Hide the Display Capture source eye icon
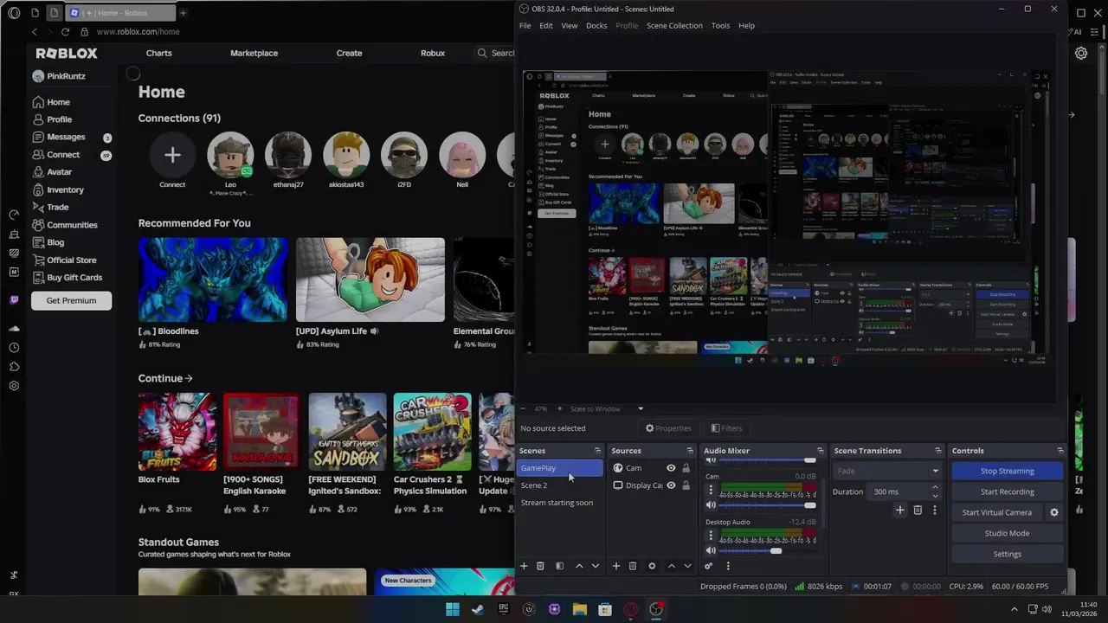The height and width of the screenshot is (623, 1108). click(671, 485)
